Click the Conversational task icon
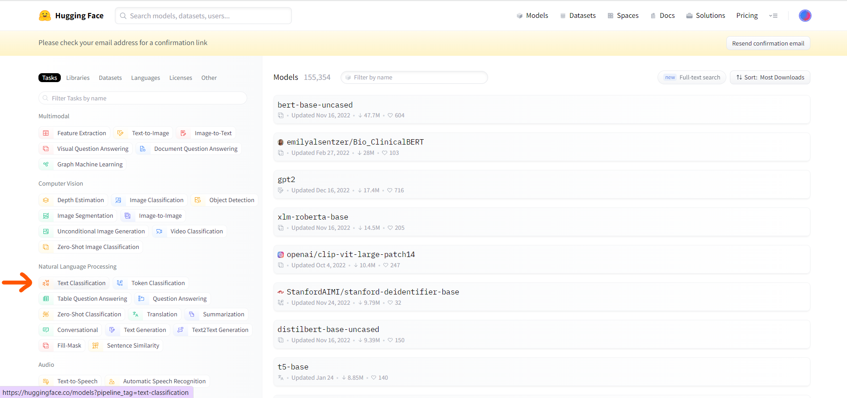The image size is (847, 398). [46, 330]
